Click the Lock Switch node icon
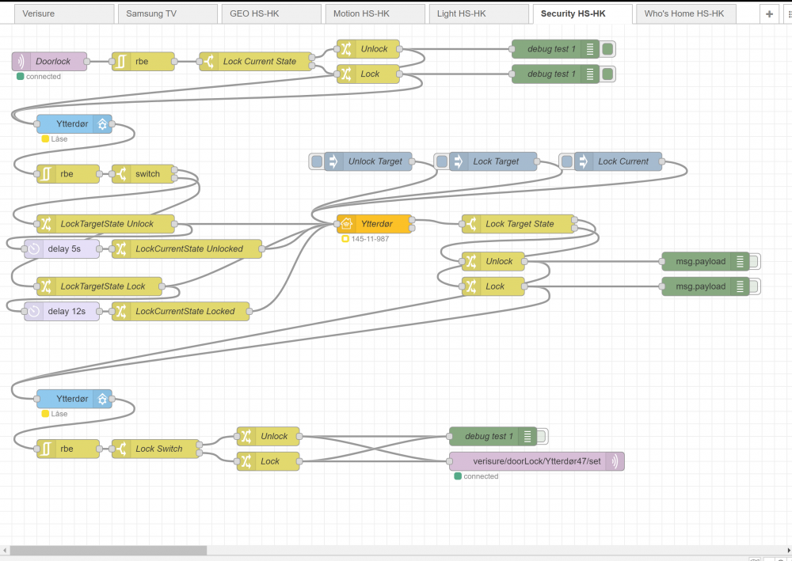This screenshot has height=561, width=792. tap(120, 449)
